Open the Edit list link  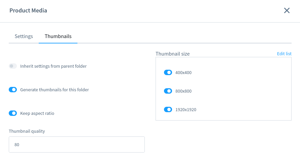click(x=284, y=54)
